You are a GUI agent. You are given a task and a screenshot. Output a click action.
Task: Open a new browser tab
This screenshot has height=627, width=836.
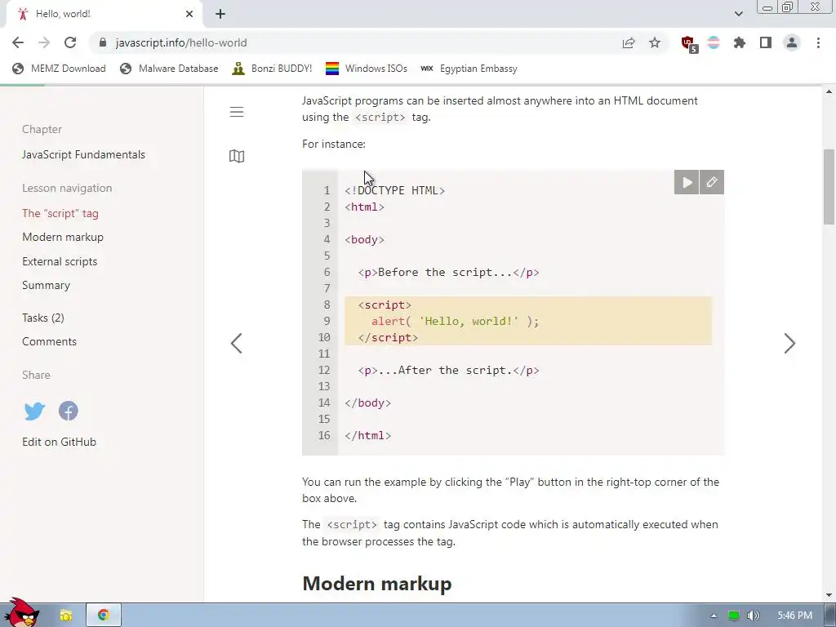point(220,15)
